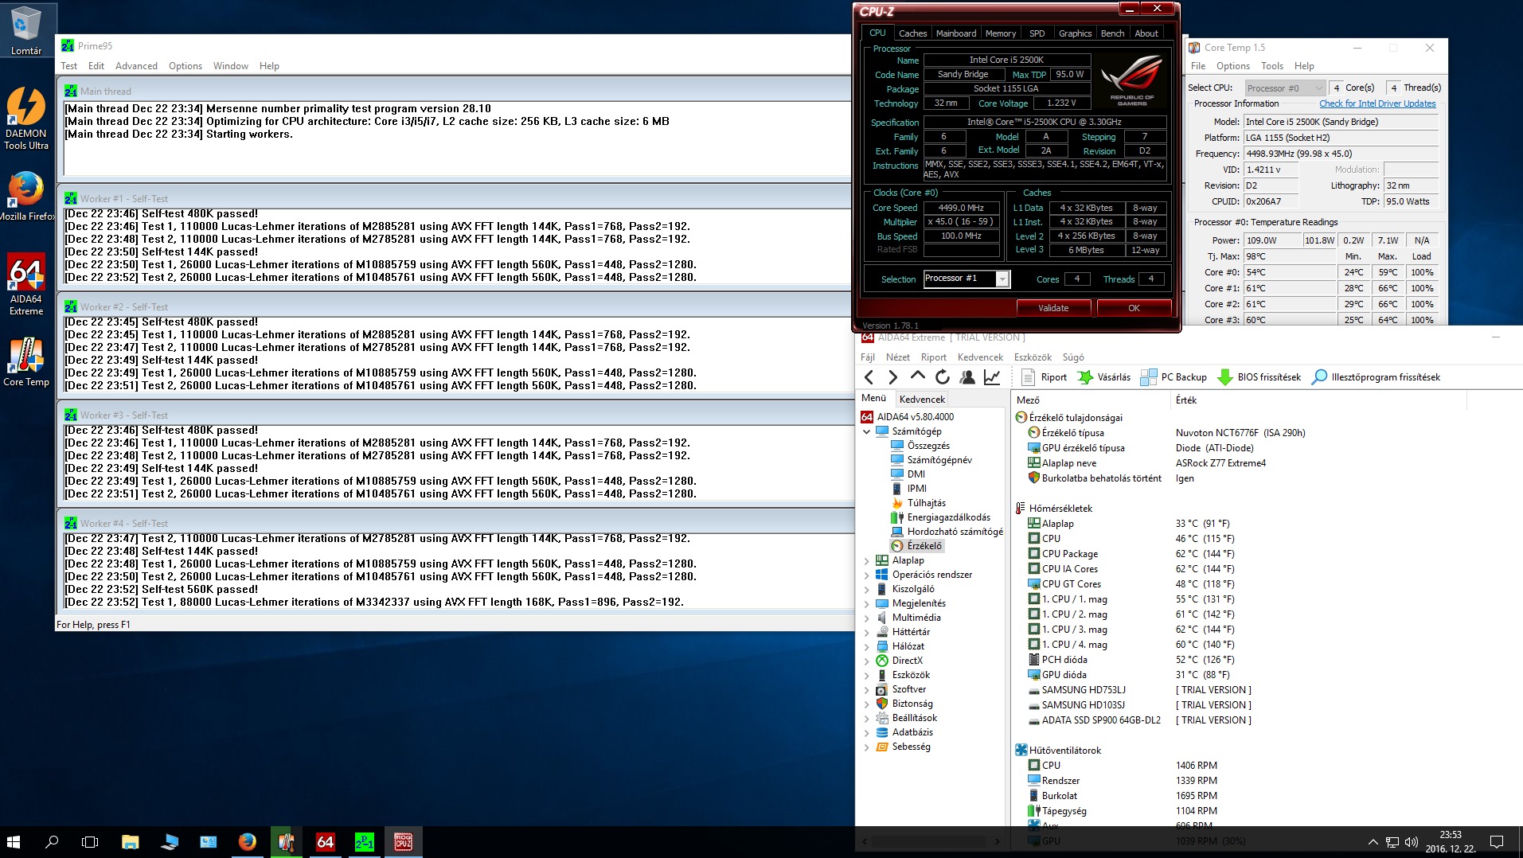This screenshot has height=858, width=1523.
Task: Click BIOS frissítések toolbar button
Action: click(x=1259, y=377)
